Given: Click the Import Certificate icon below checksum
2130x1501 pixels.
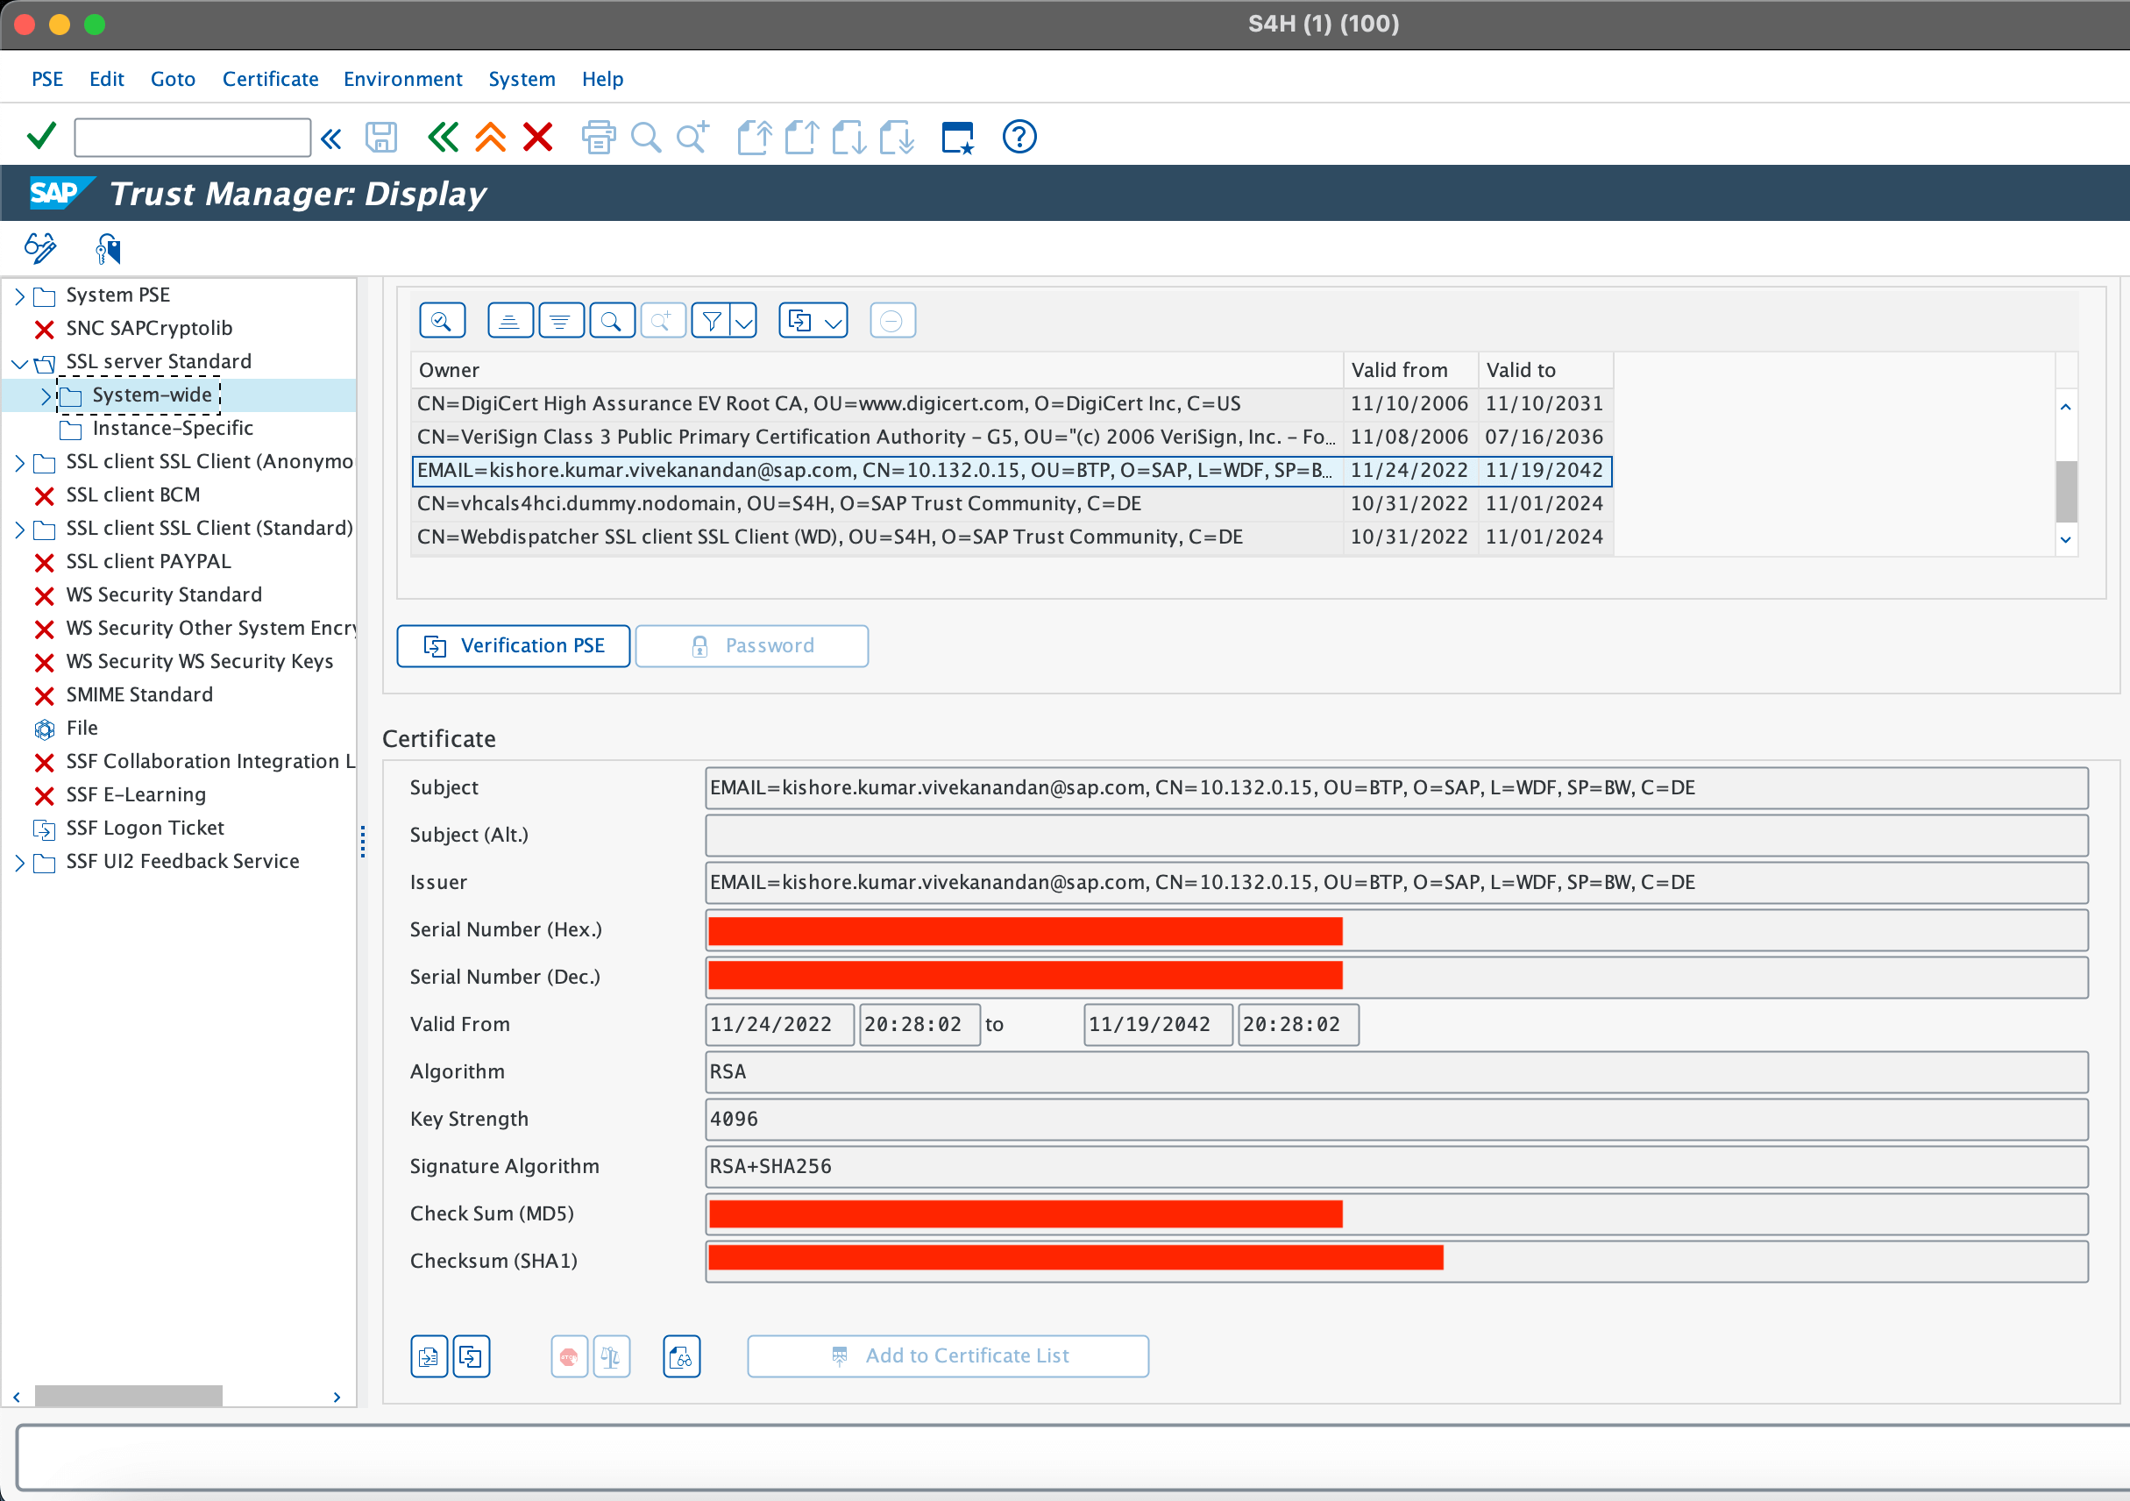Looking at the screenshot, I should pyautogui.click(x=429, y=1356).
